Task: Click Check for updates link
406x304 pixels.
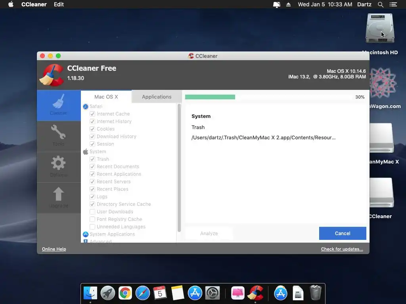Action: tap(342, 249)
